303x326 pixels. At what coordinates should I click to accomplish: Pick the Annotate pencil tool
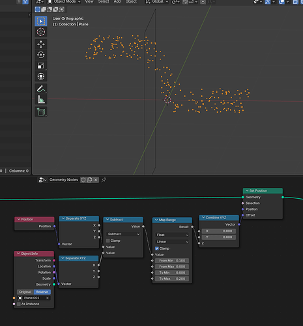pyautogui.click(x=41, y=89)
